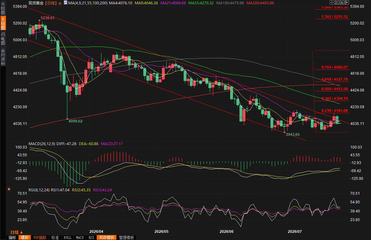Click the jump-to-start chart axis icon

tap(337, 2)
